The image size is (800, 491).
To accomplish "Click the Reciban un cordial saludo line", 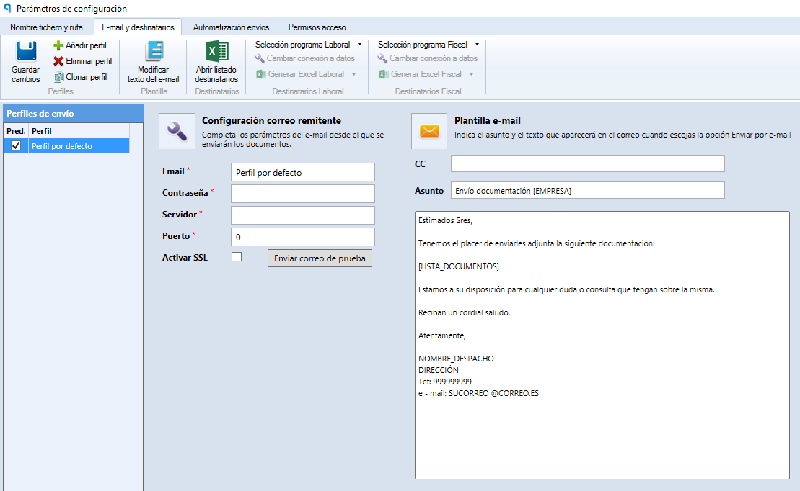I will tap(465, 312).
